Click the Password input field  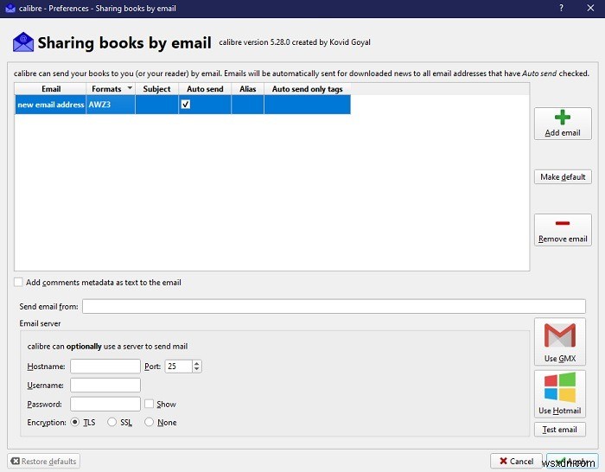click(x=105, y=404)
